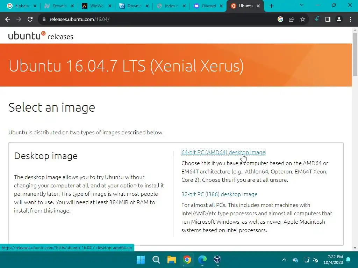Open the Chrome three-dot menu
358x268 pixels.
point(350,20)
